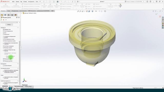Enable the Тела поверхности checkbox
This screenshot has height=92, width=164.
[4, 31]
